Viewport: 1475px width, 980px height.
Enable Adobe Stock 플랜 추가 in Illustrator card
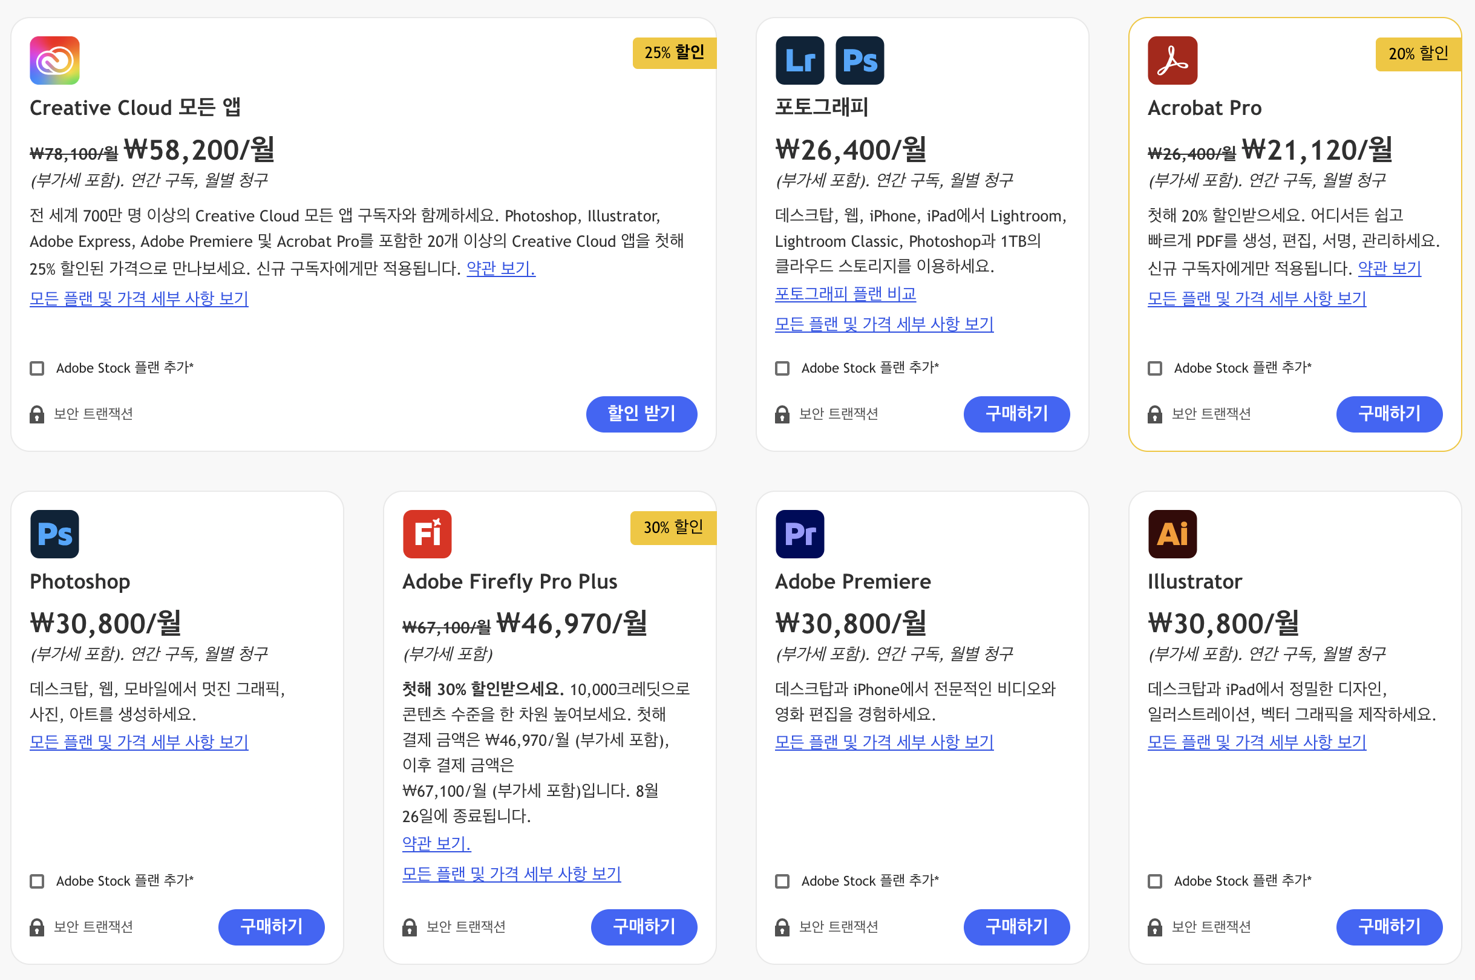click(x=1154, y=881)
